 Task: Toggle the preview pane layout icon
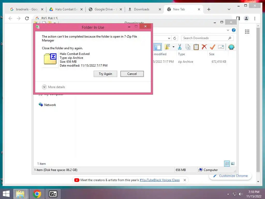158,47
